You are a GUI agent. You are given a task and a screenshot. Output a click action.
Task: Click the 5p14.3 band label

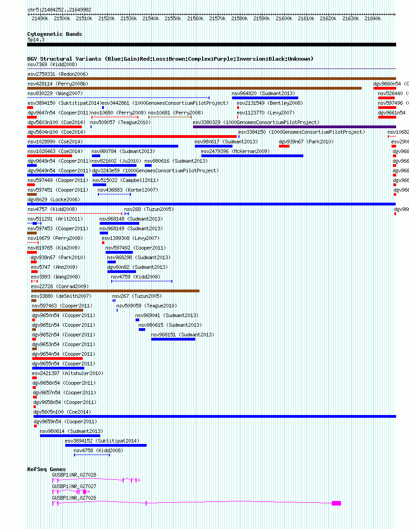(x=36, y=40)
